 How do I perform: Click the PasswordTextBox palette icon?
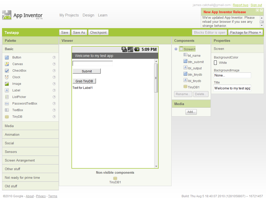[7, 104]
